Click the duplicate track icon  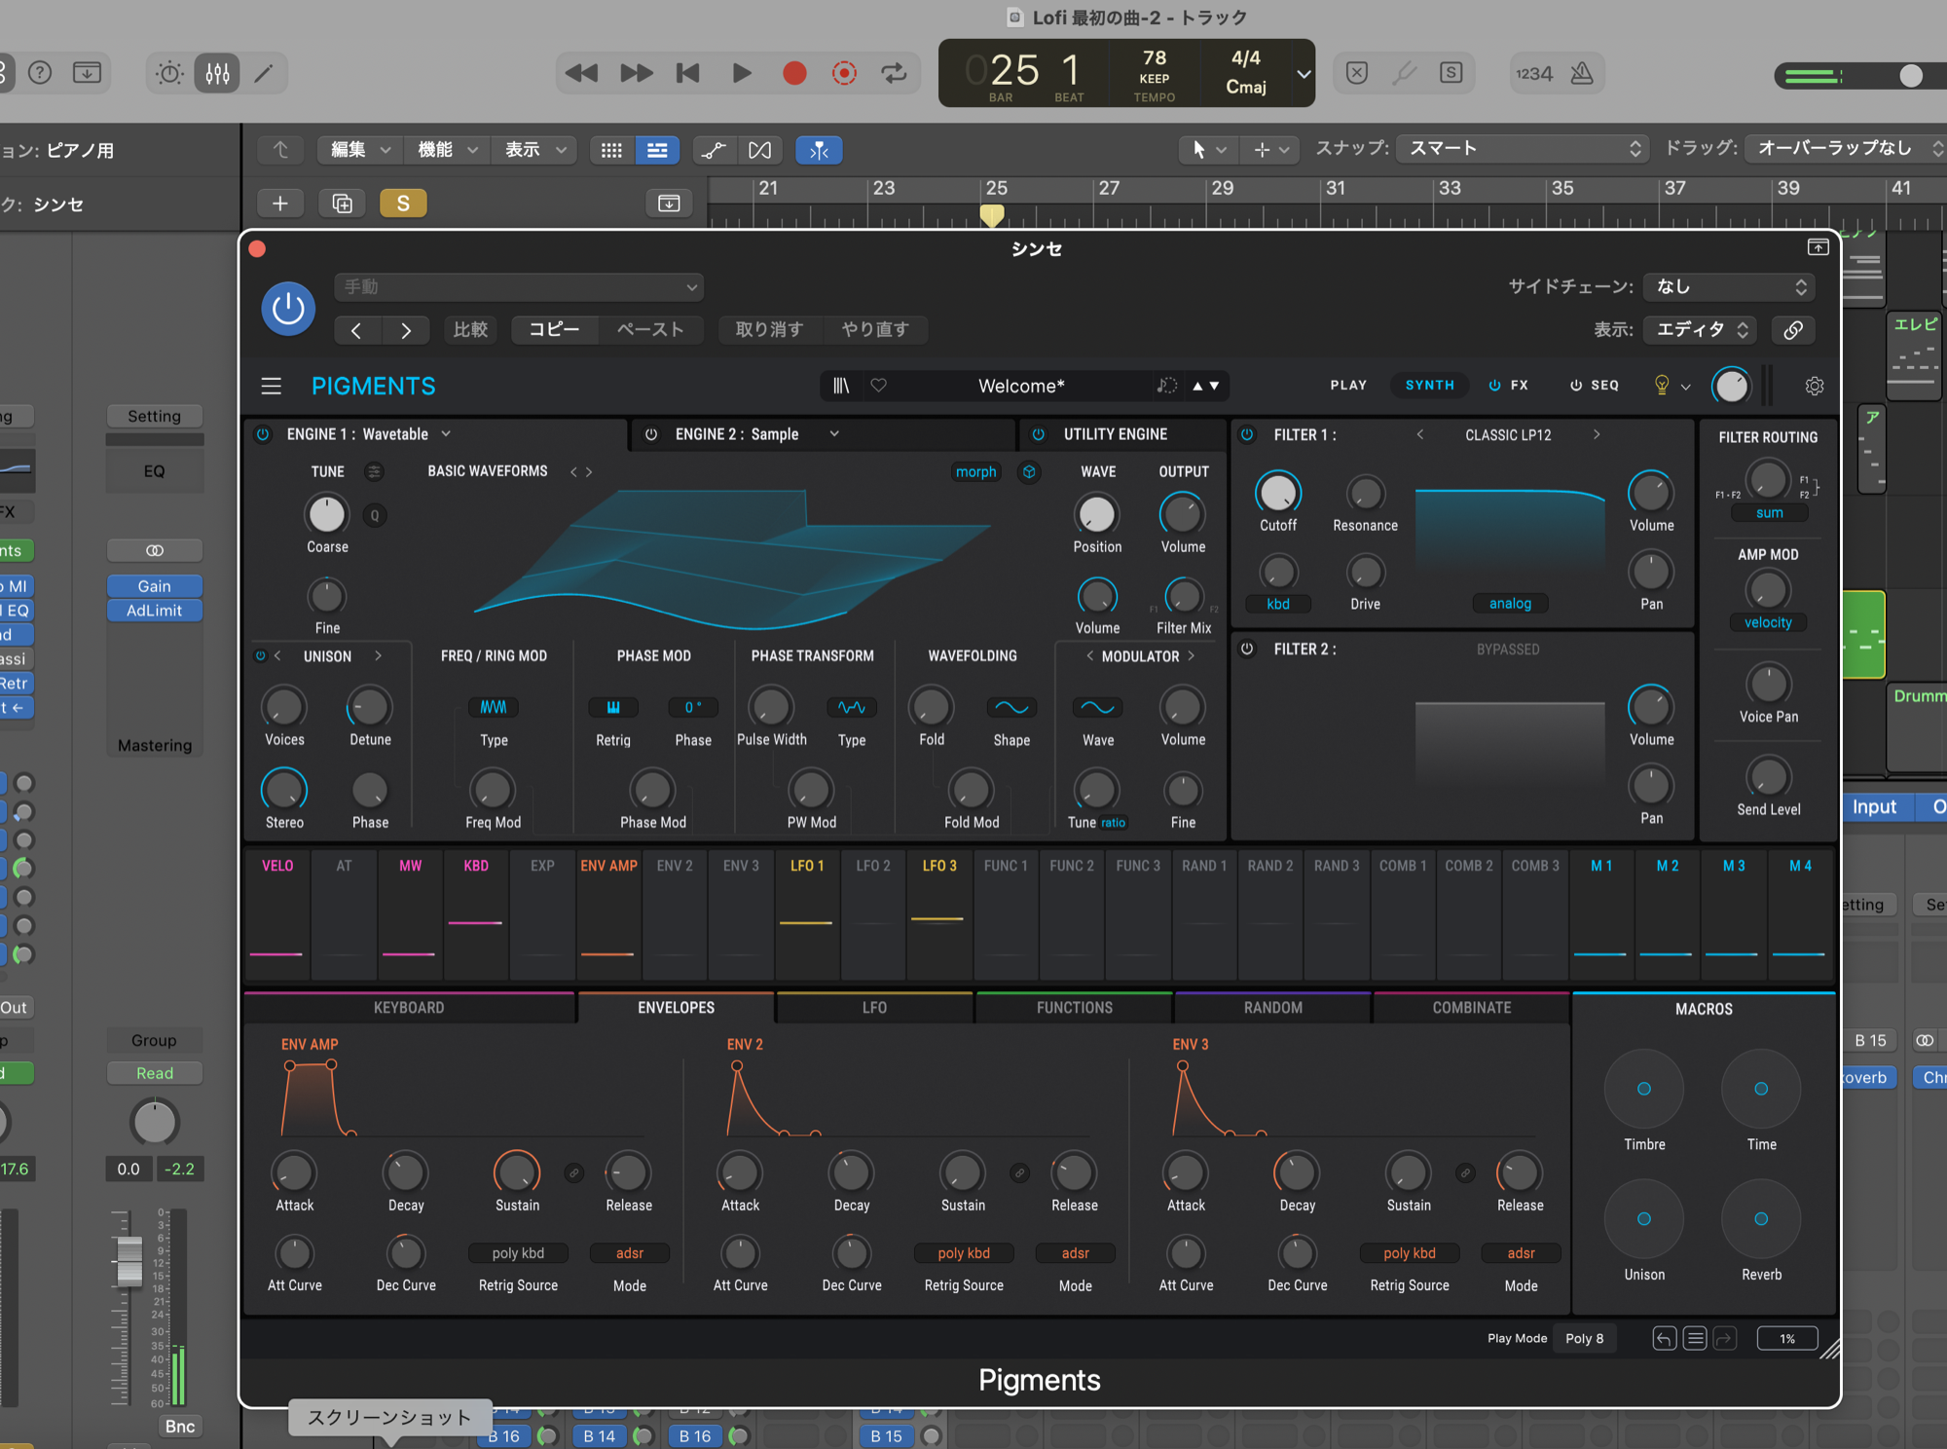coord(342,204)
